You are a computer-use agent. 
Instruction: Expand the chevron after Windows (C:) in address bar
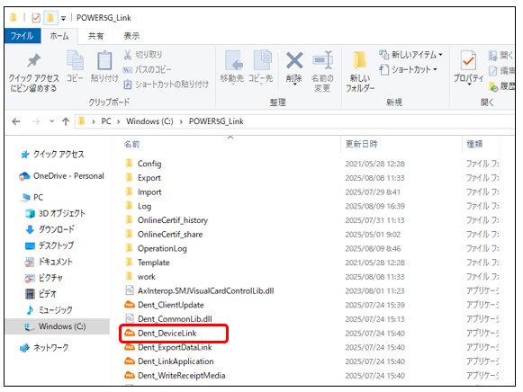click(x=181, y=121)
